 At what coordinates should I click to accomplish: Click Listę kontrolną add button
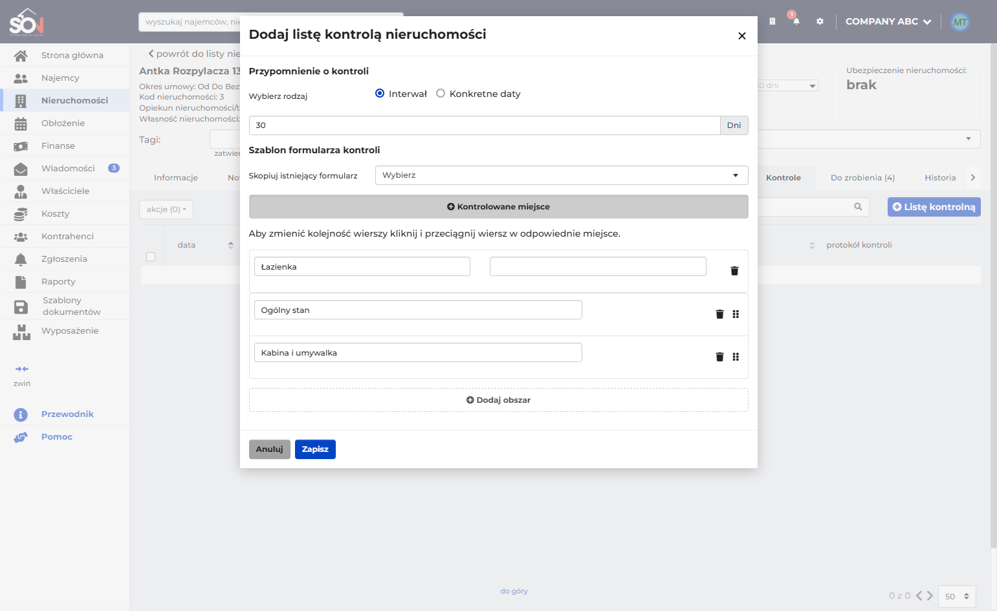click(934, 207)
